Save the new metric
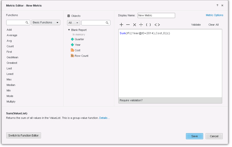The width and height of the screenshot is (232, 147). (x=194, y=136)
